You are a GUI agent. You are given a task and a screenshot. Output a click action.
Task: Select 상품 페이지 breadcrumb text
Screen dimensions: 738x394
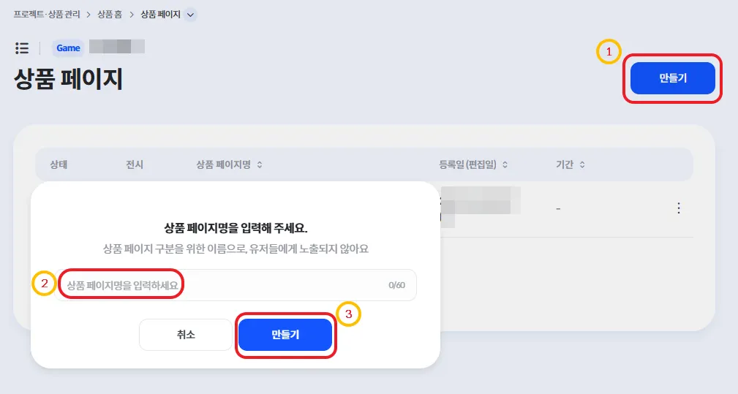tap(159, 15)
